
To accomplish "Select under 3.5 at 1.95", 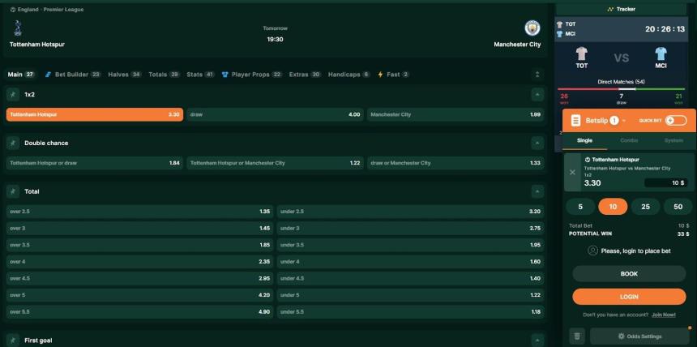I will pos(410,245).
